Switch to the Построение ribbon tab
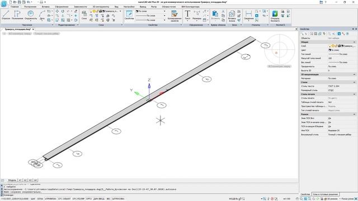 click(30, 7)
